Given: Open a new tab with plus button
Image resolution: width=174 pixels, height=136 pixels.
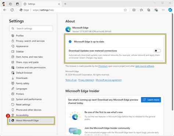Looking at the screenshot, I should pos(65,4).
